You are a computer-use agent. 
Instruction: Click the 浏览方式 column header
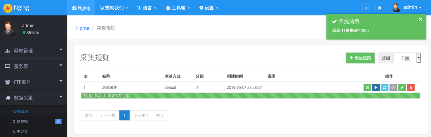tap(173, 76)
